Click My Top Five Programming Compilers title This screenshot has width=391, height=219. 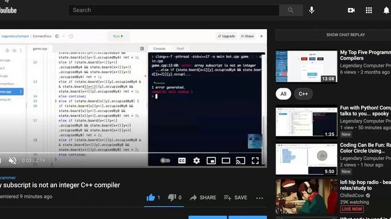point(365,55)
